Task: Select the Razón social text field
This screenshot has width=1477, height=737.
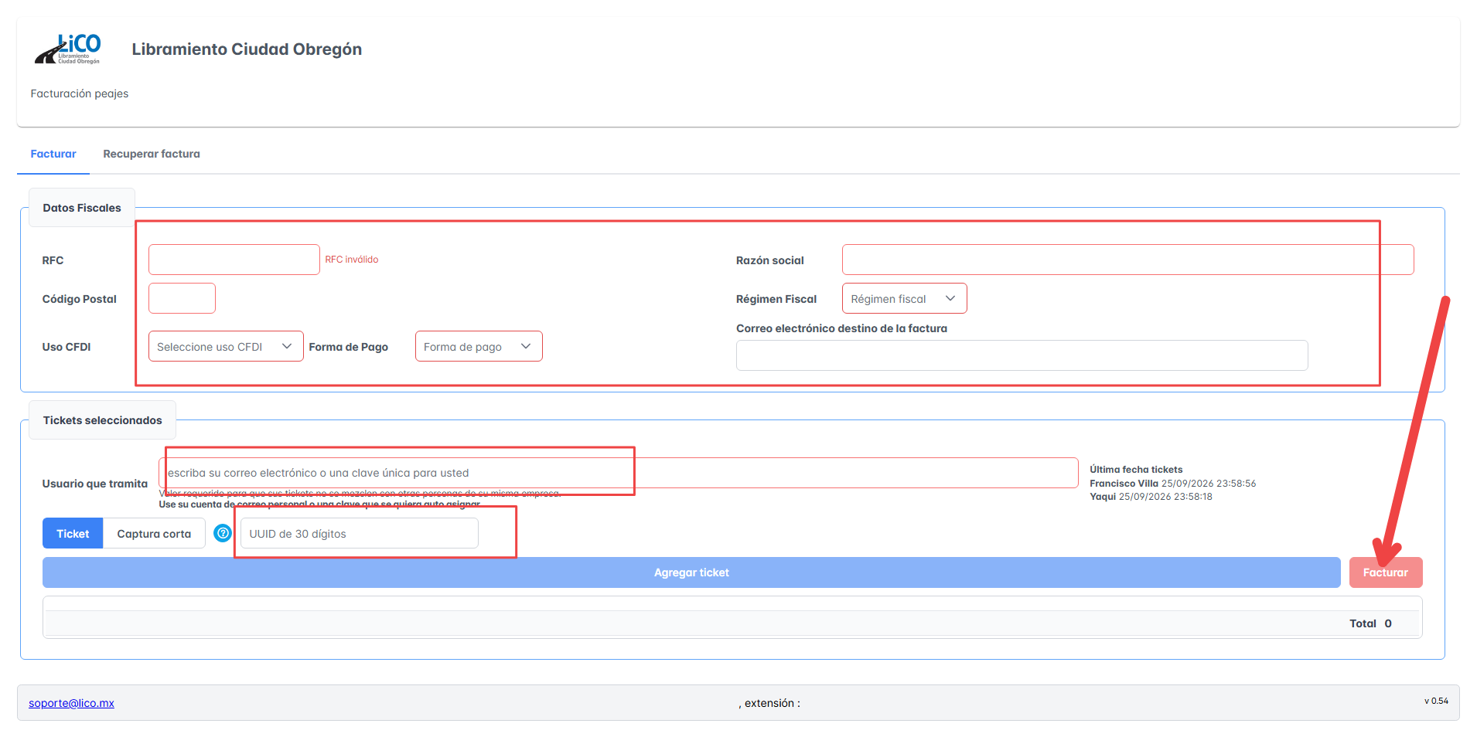Action: pyautogui.click(x=1127, y=260)
